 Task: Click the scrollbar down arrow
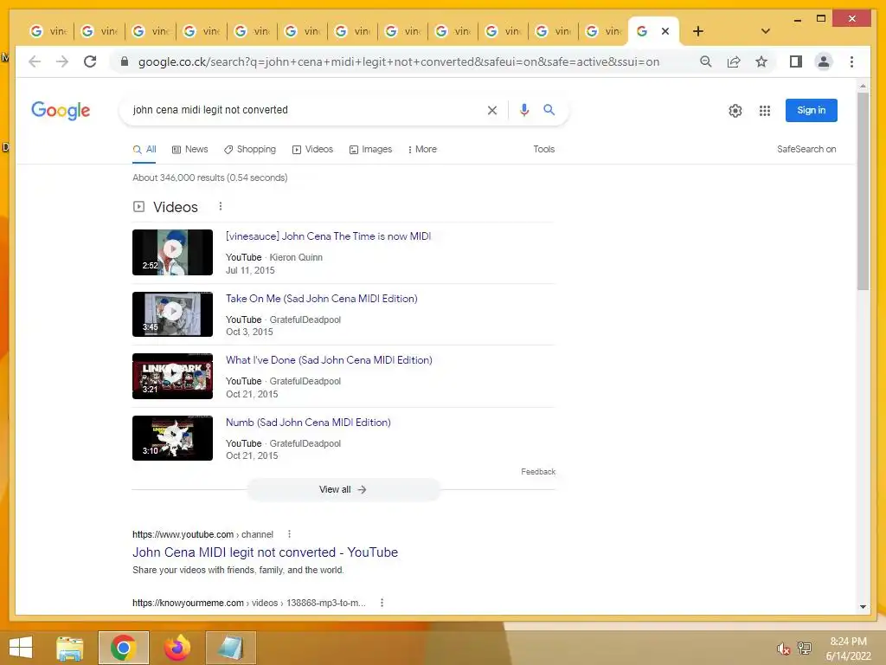tap(863, 607)
